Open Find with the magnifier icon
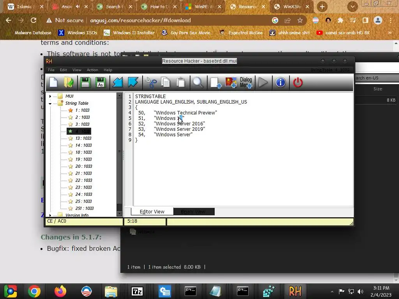This screenshot has width=399, height=299. pos(198,83)
